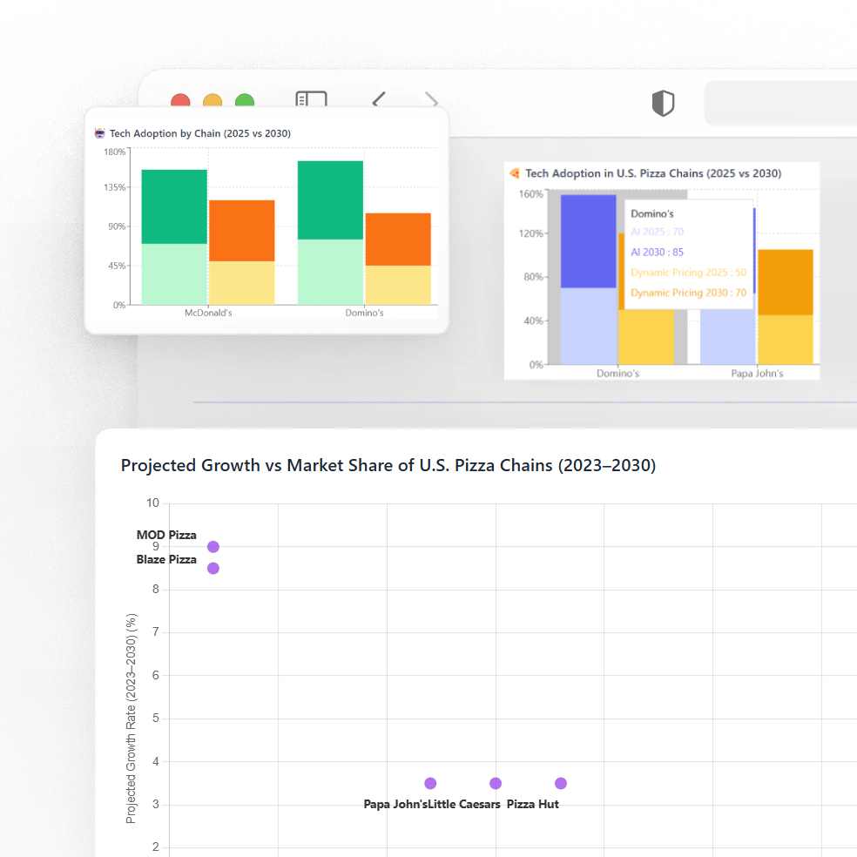
Task: Click the icon beside Tech Adoption by Chain
Action: (x=99, y=134)
